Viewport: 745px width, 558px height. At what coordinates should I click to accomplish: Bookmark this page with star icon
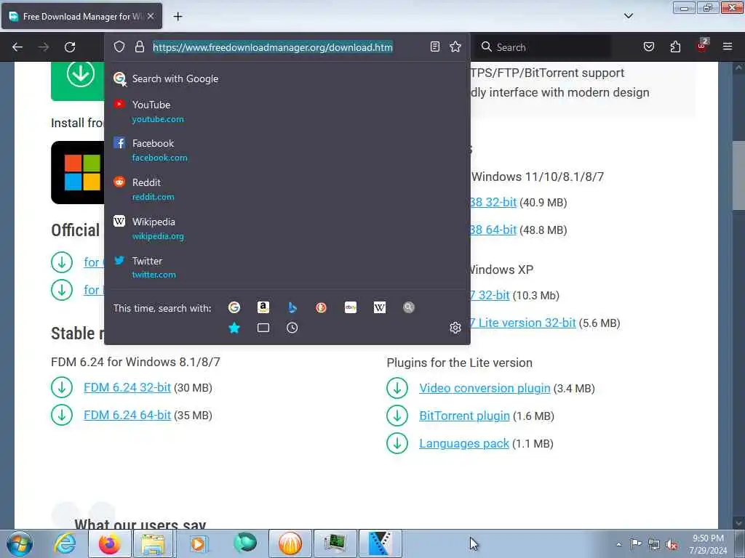coord(455,46)
